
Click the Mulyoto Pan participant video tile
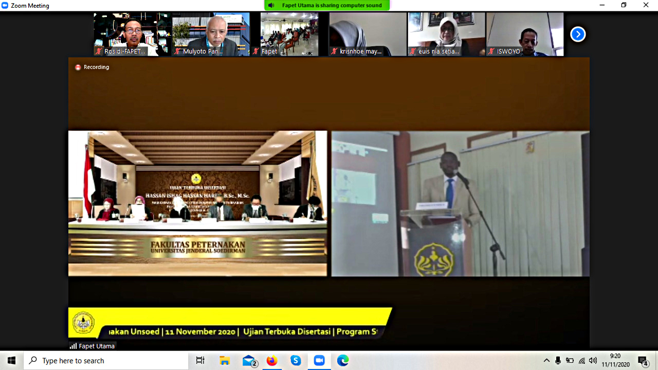211,34
